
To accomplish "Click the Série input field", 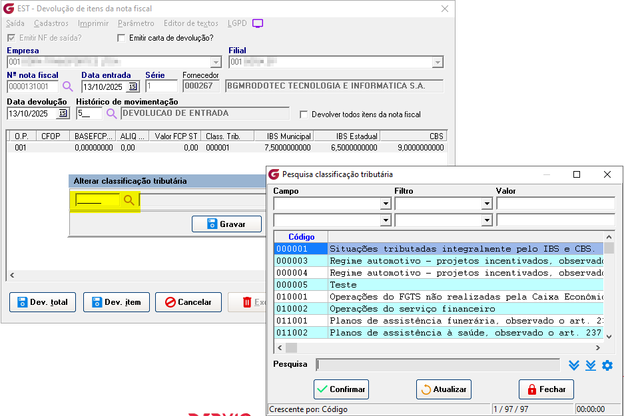I will click(x=161, y=87).
